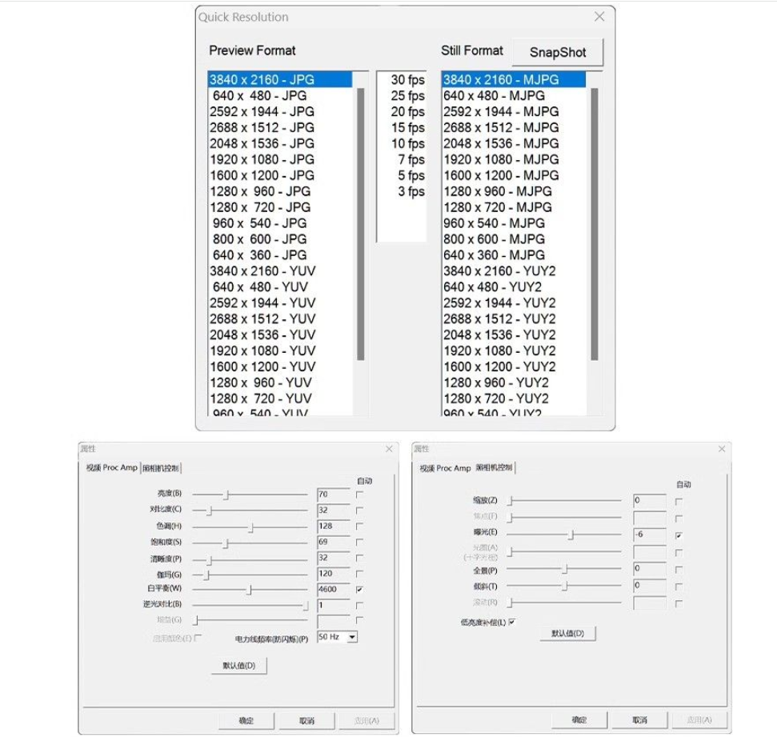Choose 30 fps frame rate
Viewport: 777px width, 737px height.
402,79
